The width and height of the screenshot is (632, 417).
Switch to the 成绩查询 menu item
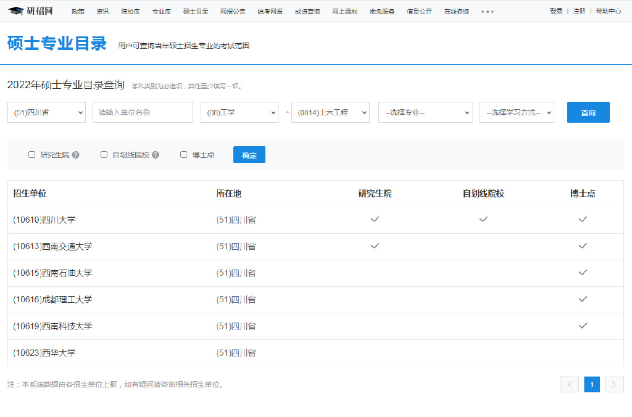pyautogui.click(x=307, y=10)
